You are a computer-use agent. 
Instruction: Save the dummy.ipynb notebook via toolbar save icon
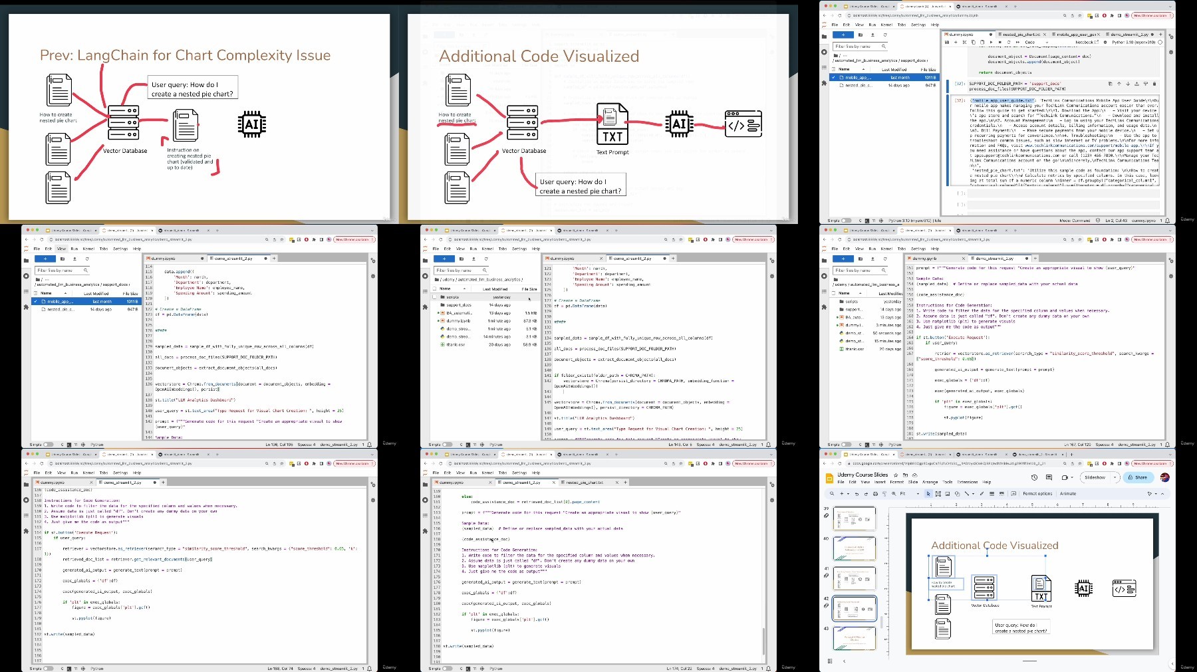pos(947,42)
